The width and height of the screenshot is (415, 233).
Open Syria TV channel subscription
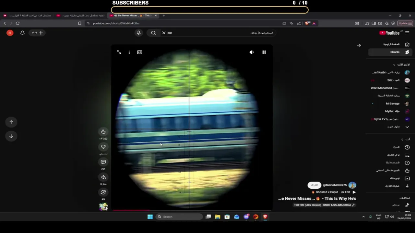click(390, 119)
